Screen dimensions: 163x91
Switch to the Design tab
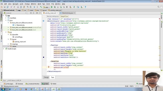(x=46, y=77)
